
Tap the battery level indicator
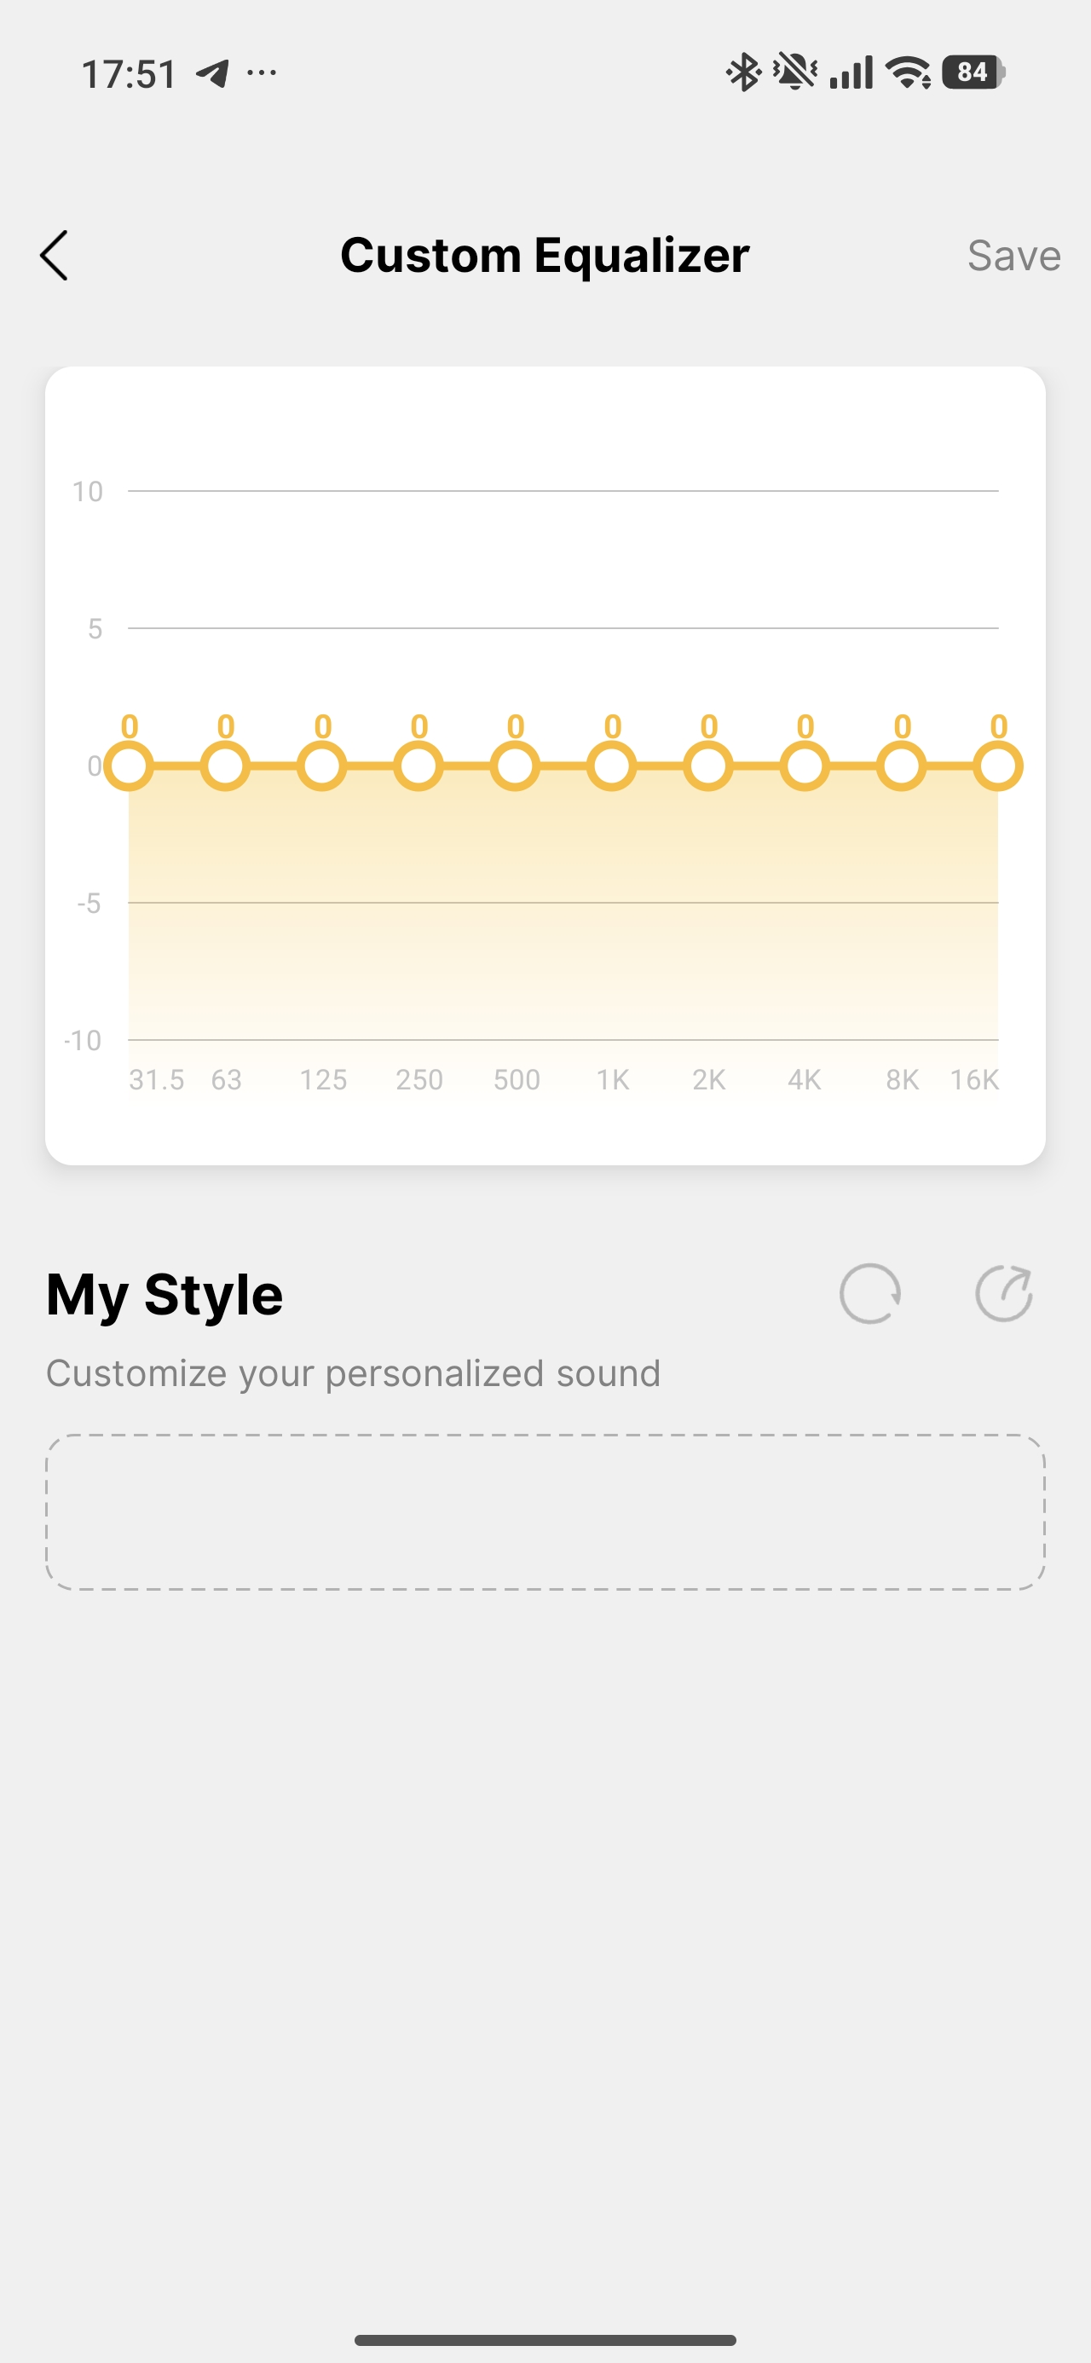[973, 72]
